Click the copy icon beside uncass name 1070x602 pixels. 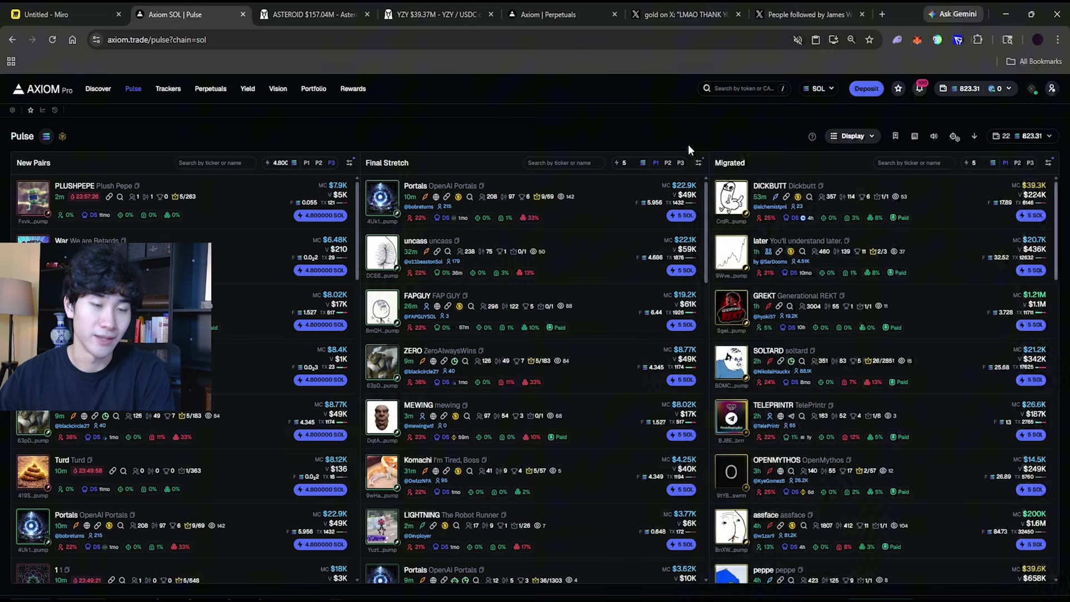[x=457, y=241]
